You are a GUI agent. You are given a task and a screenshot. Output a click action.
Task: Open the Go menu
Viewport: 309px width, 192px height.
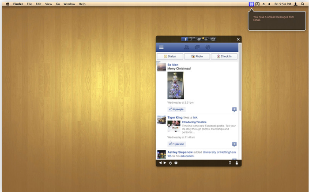[58, 4]
